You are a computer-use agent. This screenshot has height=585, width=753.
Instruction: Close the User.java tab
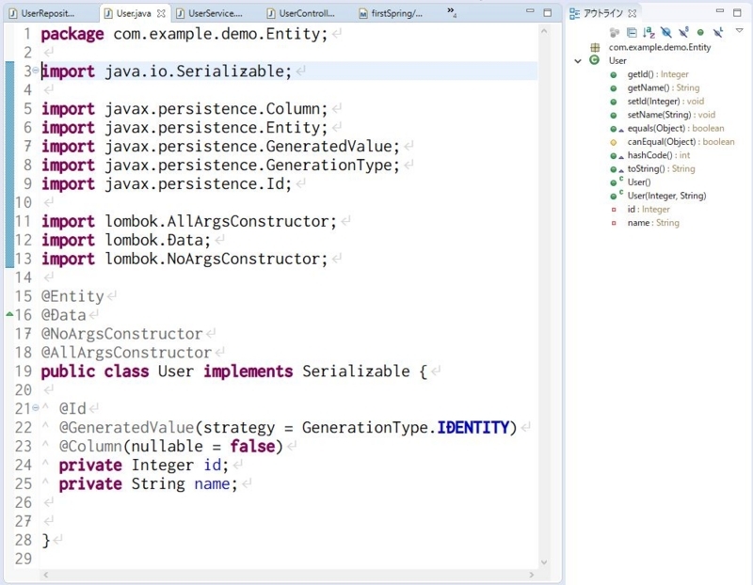tap(161, 13)
